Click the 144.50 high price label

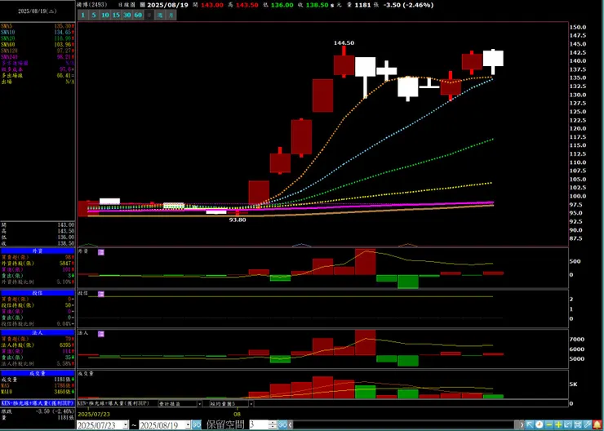click(x=344, y=43)
